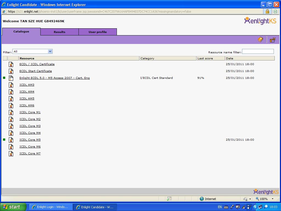Image resolution: width=281 pixels, height=211 pixels.
Task: Click the I/ECDL Cert Standard category text
Action: click(x=156, y=78)
